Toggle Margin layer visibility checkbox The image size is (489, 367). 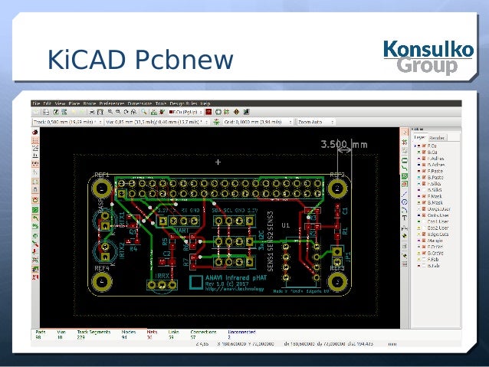tap(424, 241)
